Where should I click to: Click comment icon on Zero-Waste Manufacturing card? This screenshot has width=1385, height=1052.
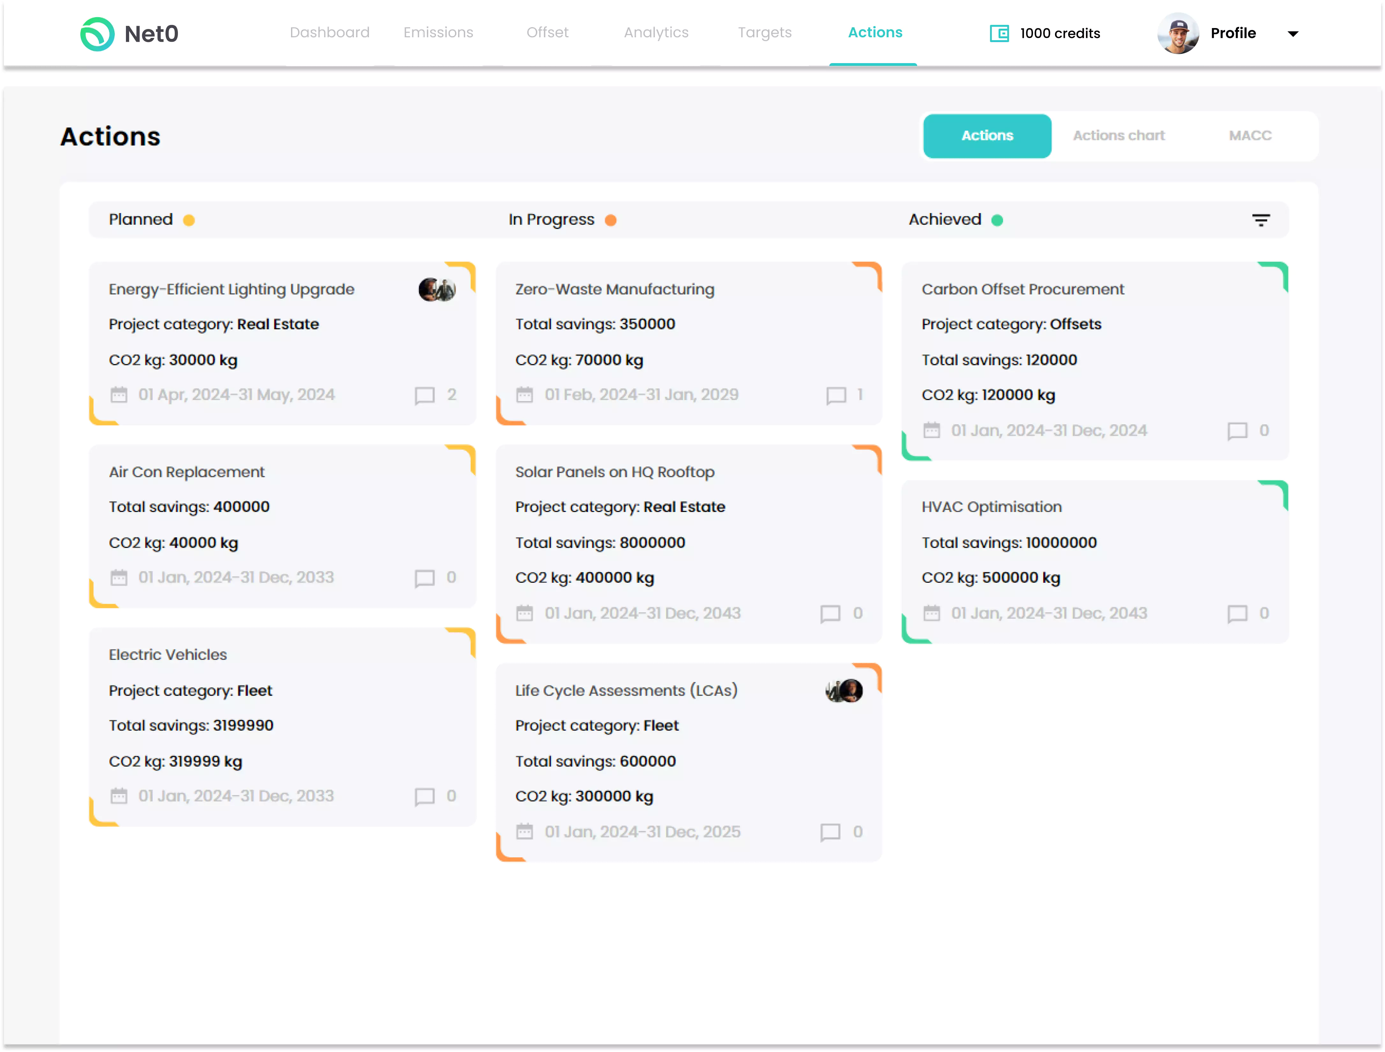(x=836, y=395)
